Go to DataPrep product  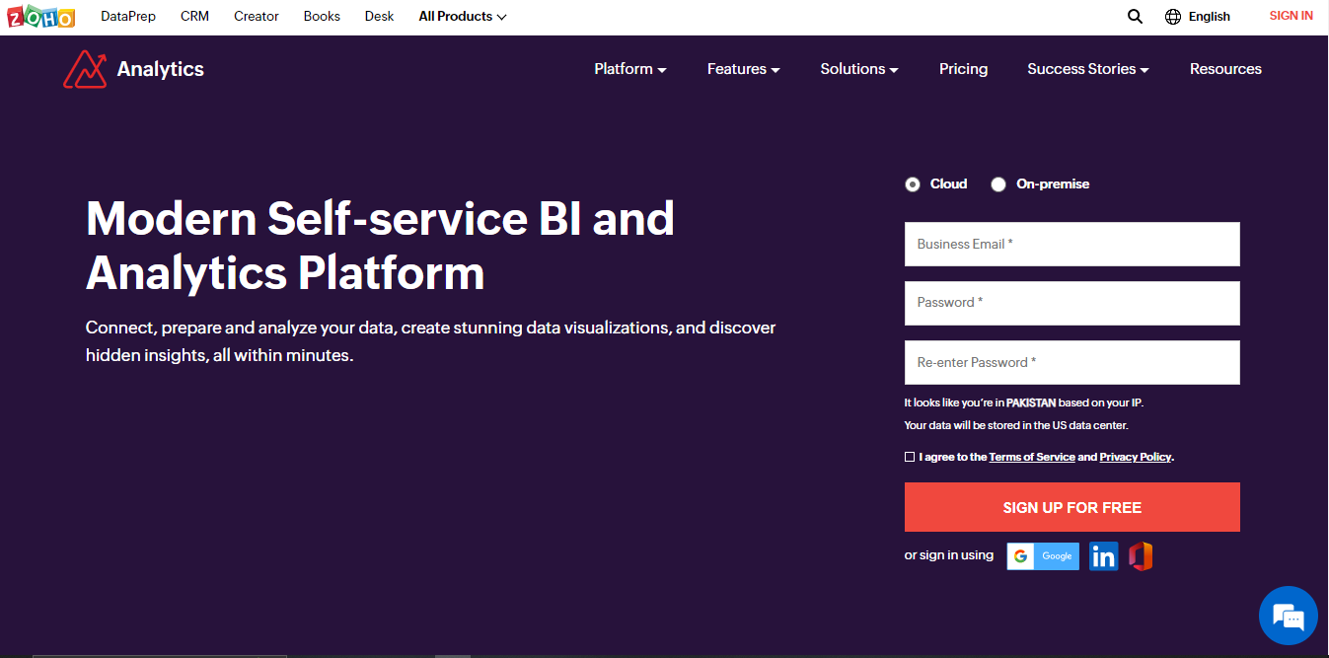[x=128, y=16]
